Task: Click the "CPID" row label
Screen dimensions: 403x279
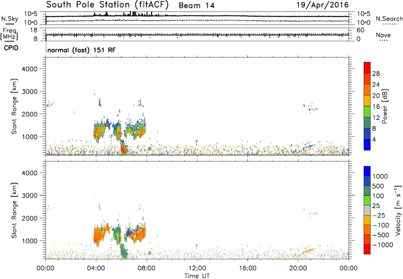Action: [x=11, y=48]
